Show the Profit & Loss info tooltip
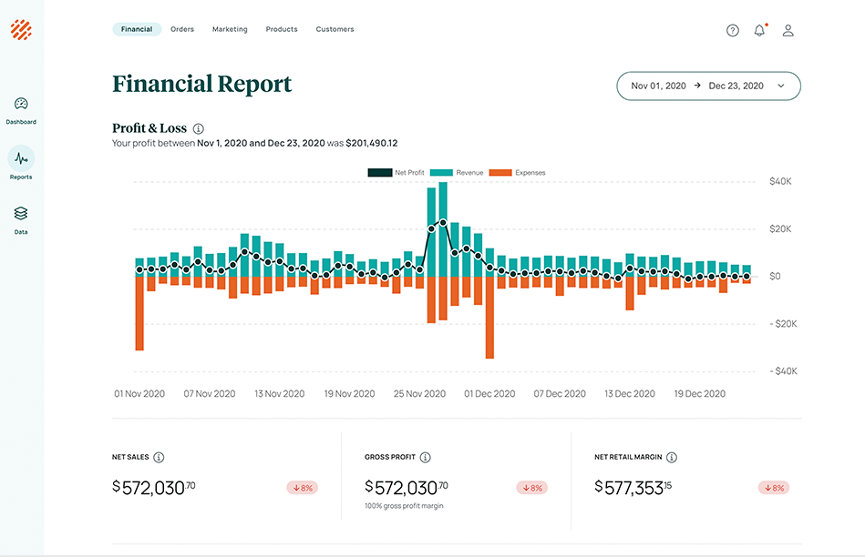This screenshot has height=557, width=865. click(x=198, y=128)
